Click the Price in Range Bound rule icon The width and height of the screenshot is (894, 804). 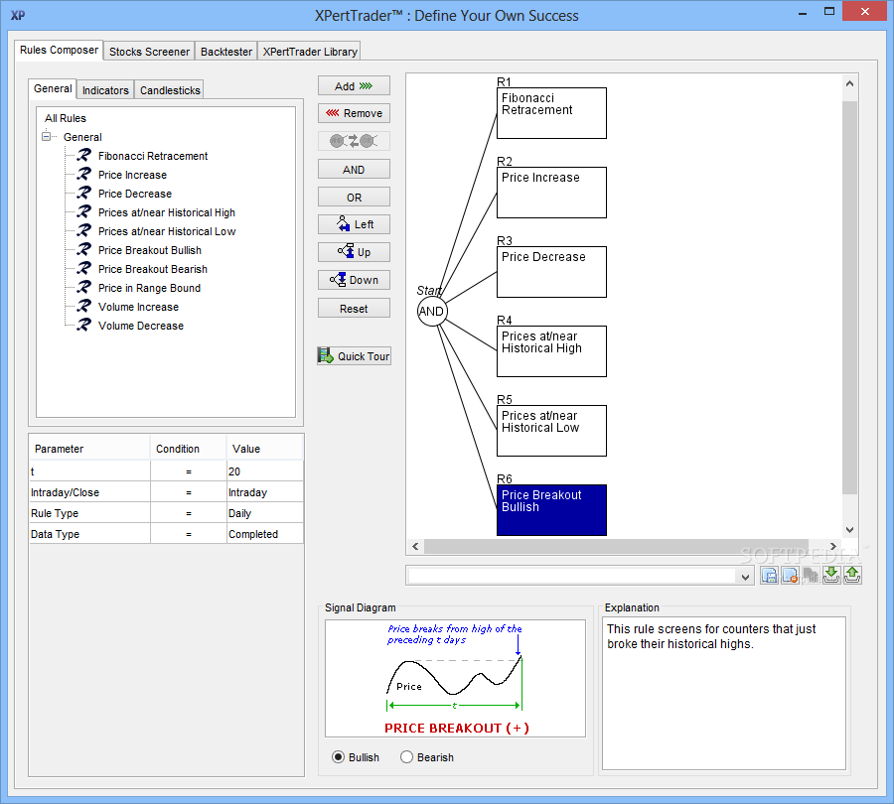(84, 287)
